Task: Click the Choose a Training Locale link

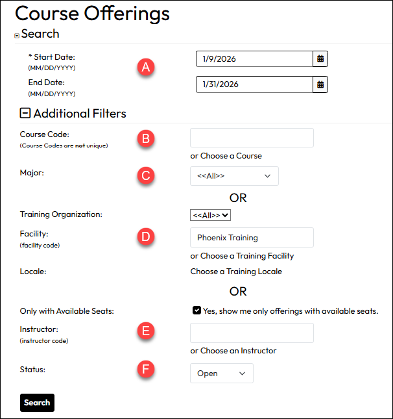Action: tap(236, 272)
